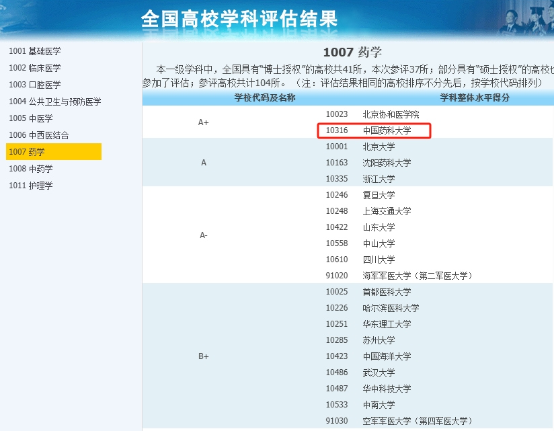Open the 1008 中药学 category
This screenshot has height=431, width=554.
[x=31, y=169]
